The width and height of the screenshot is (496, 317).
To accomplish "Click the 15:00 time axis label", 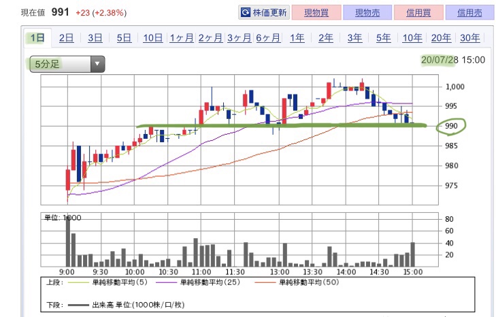I will click(413, 272).
